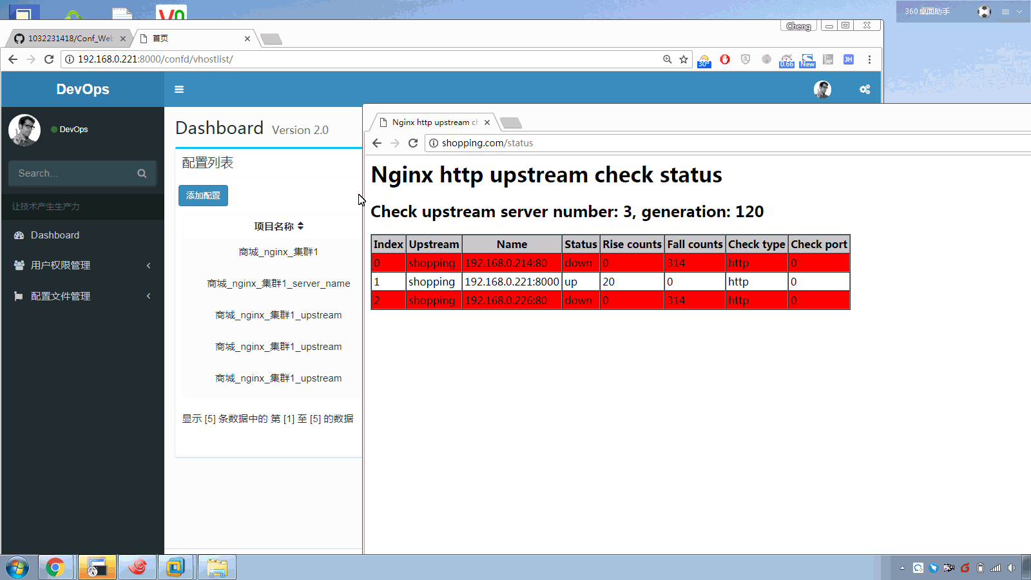The width and height of the screenshot is (1031, 580).
Task: Toggle the sidebar hamburger menu icon
Action: [179, 90]
